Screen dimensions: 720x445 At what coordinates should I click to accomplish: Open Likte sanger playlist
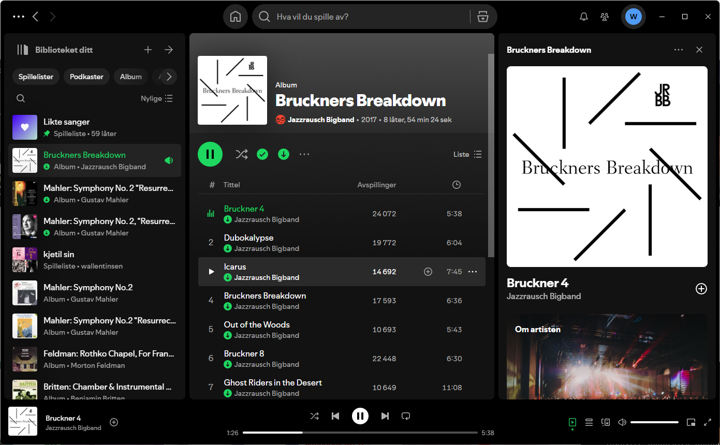95,127
